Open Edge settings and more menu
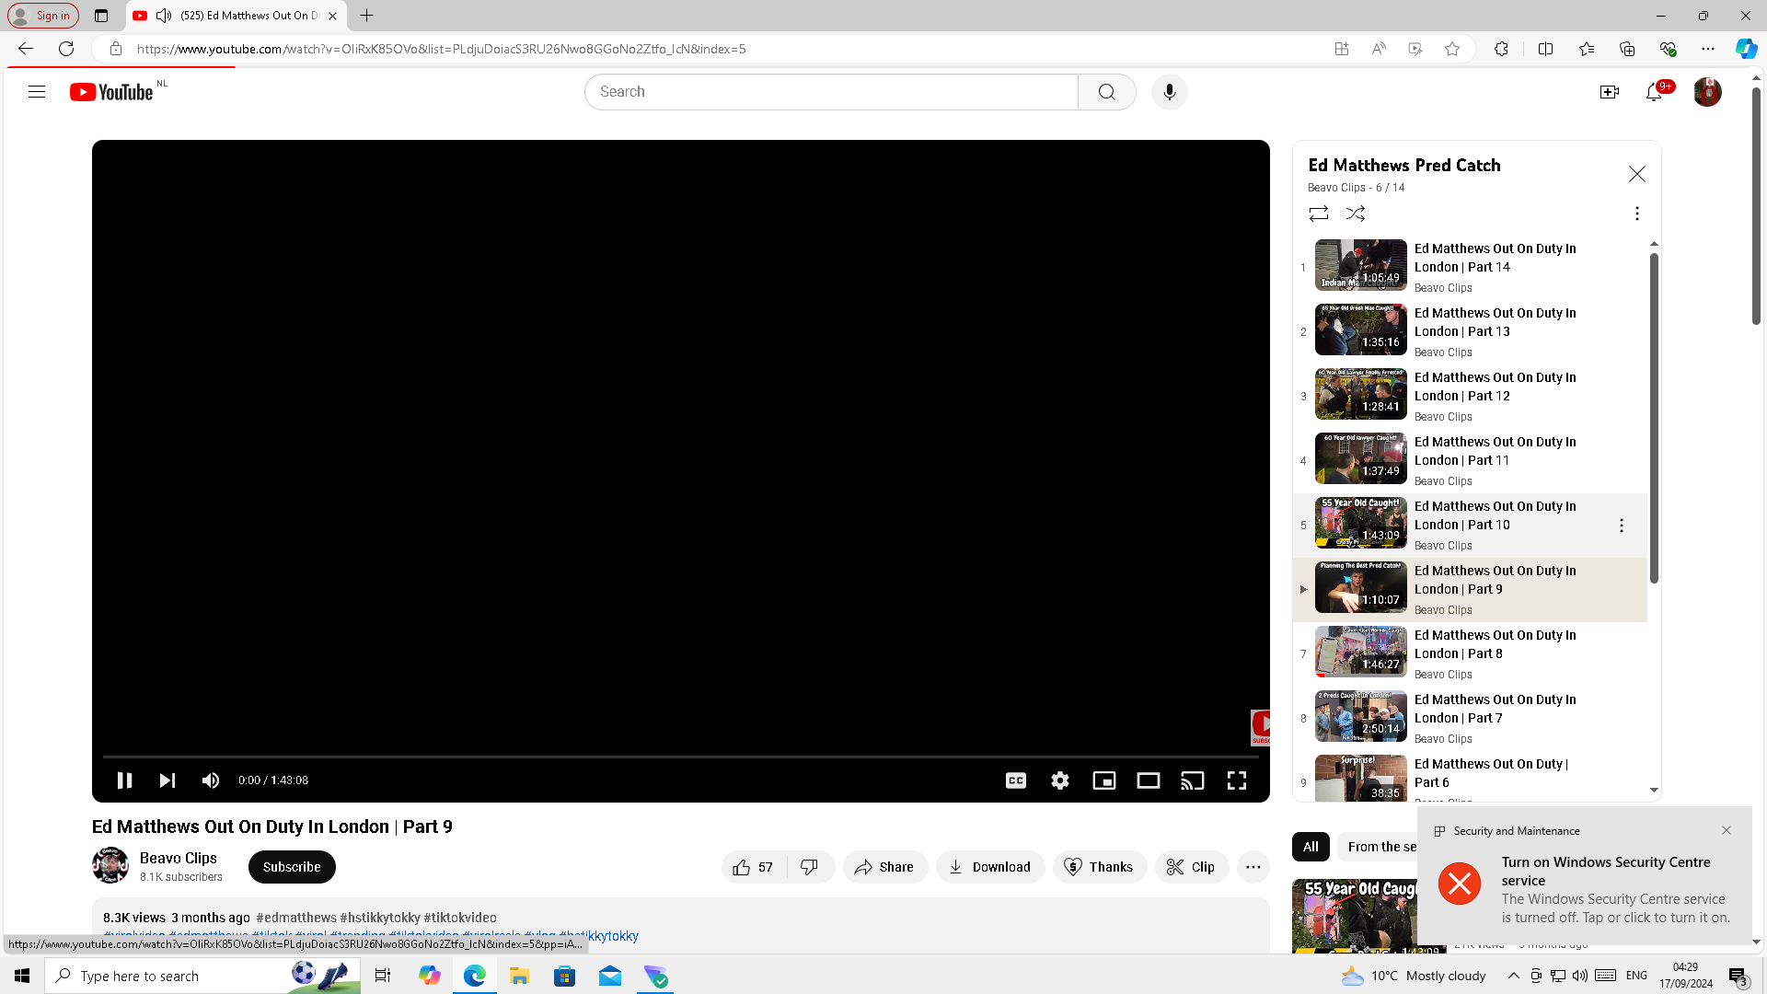 [x=1708, y=49]
